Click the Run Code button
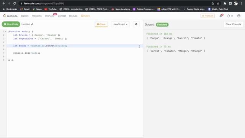This screenshot has height=138, width=245. click(x=11, y=24)
